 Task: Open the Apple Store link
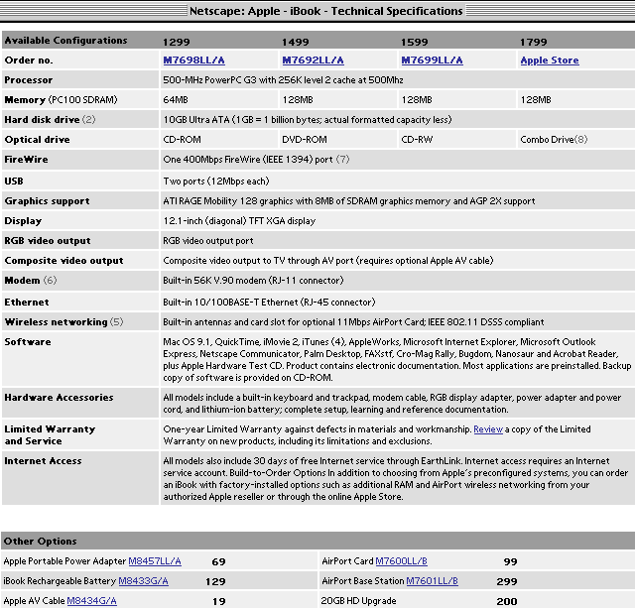click(550, 61)
